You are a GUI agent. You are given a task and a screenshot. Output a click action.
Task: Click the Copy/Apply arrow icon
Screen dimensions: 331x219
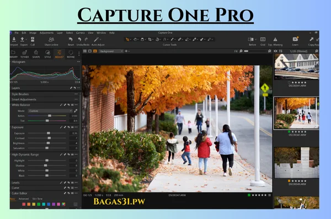(311, 39)
